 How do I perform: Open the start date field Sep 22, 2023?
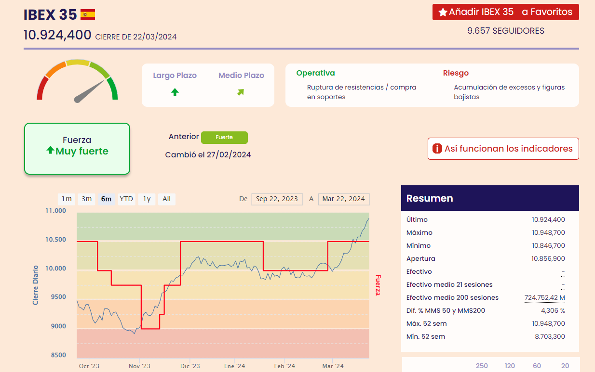tap(277, 199)
